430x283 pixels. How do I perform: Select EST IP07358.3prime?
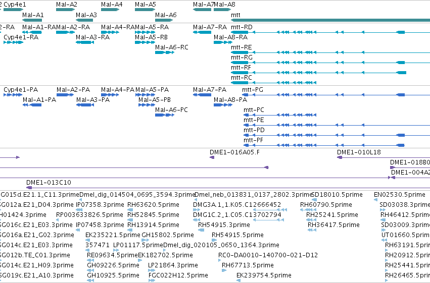click(79, 210)
